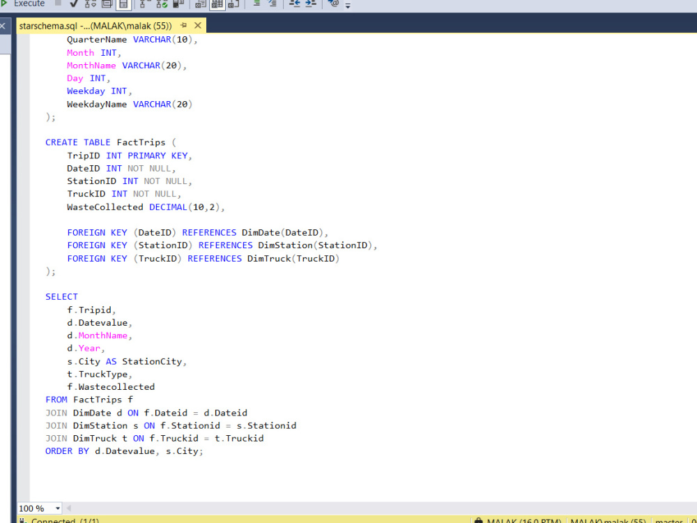Viewport: 697px width, 523px height.
Task: Toggle Include Client Statistics icon
Action: [178, 4]
